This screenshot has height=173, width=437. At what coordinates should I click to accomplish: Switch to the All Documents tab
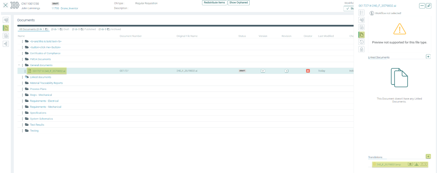click(33, 29)
